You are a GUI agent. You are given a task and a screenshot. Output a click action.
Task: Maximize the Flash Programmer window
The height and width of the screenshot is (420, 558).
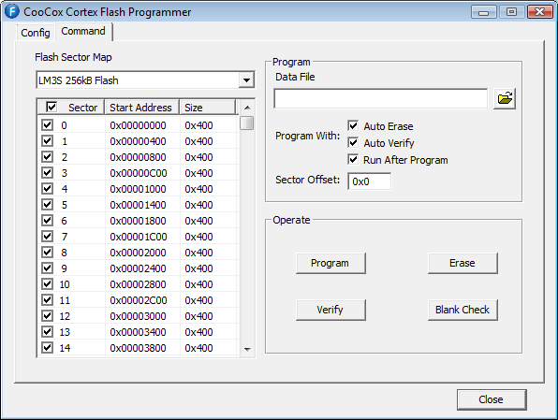point(511,12)
